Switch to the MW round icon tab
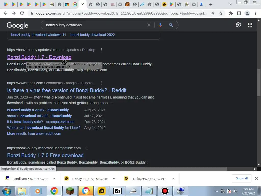261x196 pixels. (75, 4)
